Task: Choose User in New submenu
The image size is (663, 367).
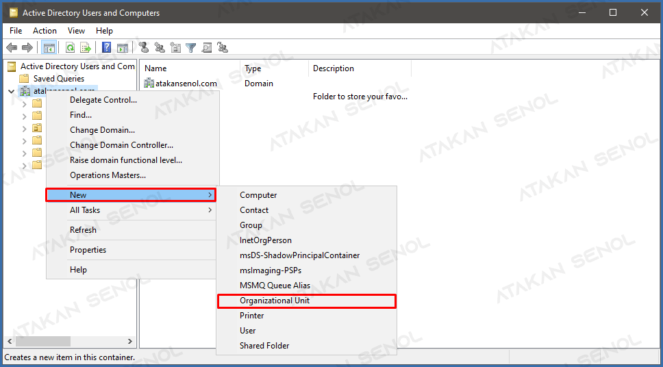Action: 307,331
